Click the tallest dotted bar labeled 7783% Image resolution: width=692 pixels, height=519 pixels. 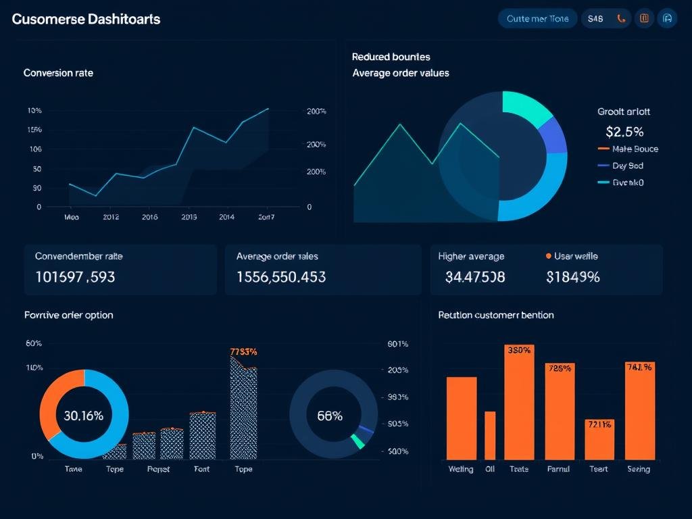click(243, 412)
